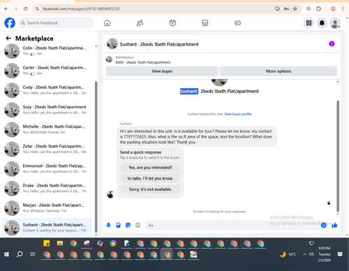Click in the Search Facebook field
Image resolution: width=349 pixels, height=271 pixels.
tap(56, 23)
